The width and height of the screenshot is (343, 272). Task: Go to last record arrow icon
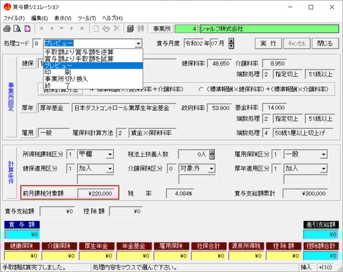click(82, 28)
